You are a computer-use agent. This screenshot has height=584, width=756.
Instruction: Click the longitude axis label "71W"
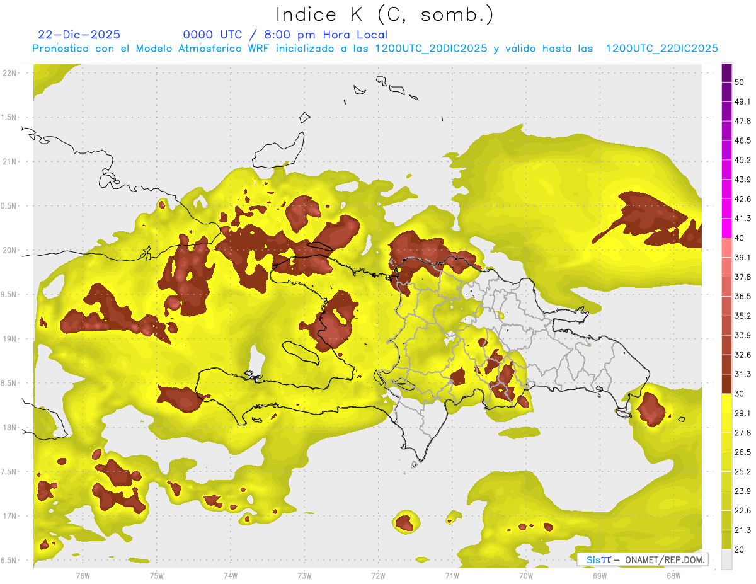click(452, 576)
